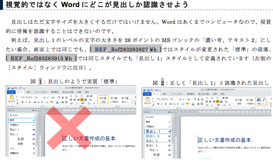Click Bold in Figure 1 Word ribbon

pos(22,102)
